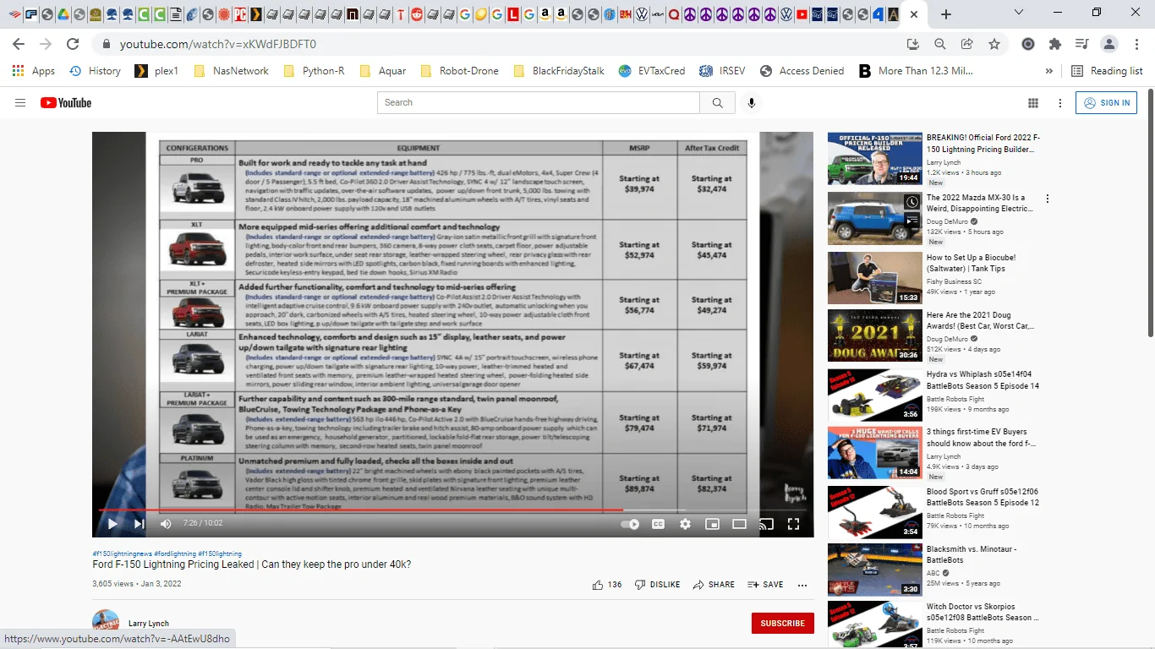This screenshot has width=1155, height=649.
Task: Mute the video volume speaker icon
Action: pyautogui.click(x=166, y=524)
